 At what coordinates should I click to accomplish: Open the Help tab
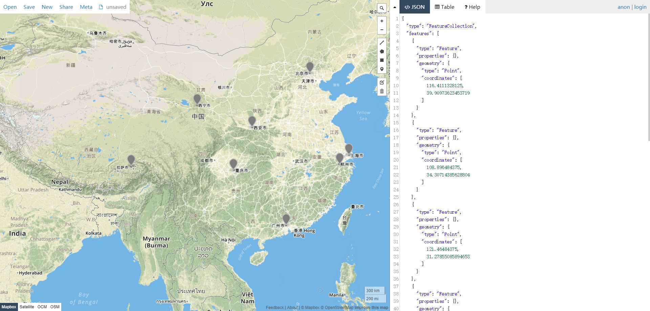[472, 7]
